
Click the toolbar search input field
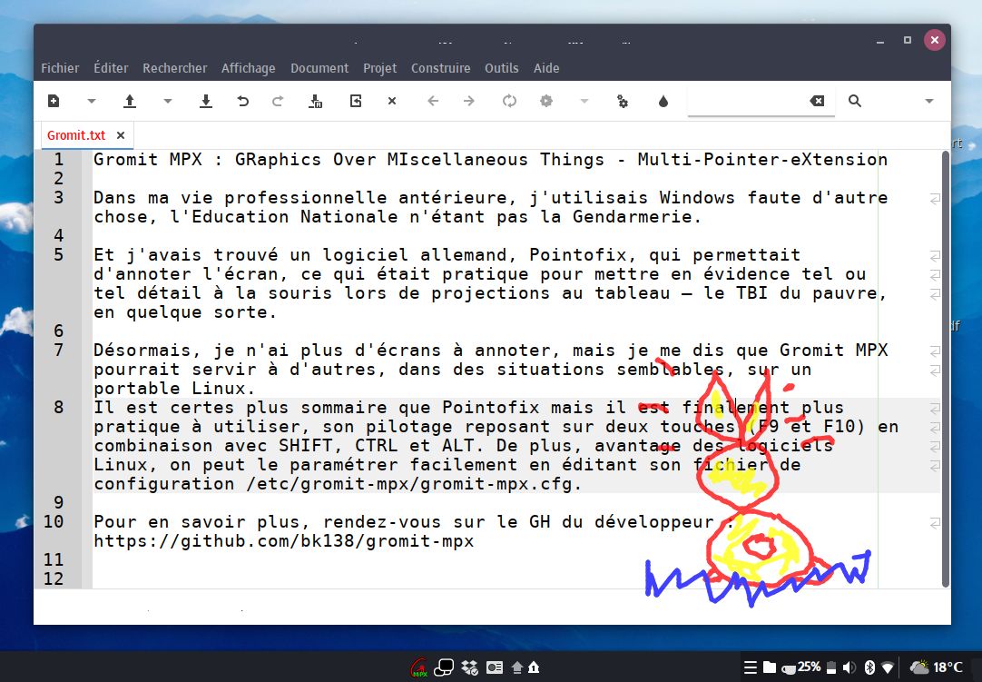[x=744, y=101]
